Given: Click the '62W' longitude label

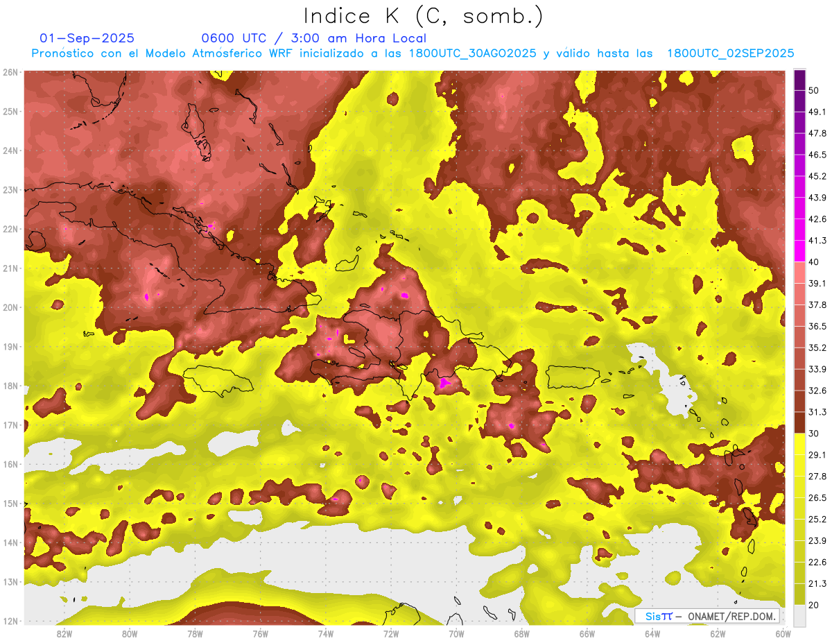Looking at the screenshot, I should [x=718, y=633].
